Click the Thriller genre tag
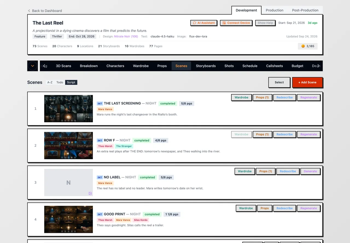Viewport: 350px width, 243px height. tap(57, 36)
